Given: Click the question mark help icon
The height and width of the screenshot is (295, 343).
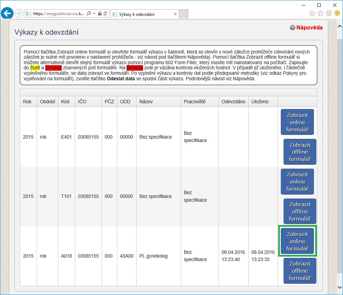Looking at the screenshot, I should point(293,27).
